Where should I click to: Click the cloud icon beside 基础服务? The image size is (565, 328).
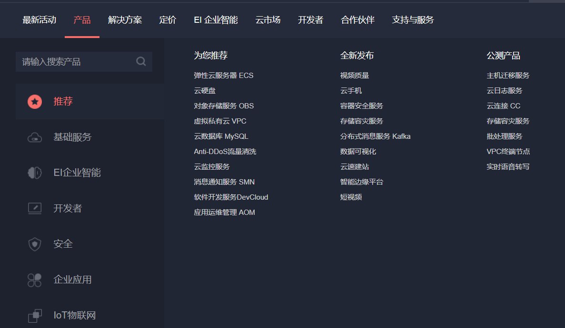[35, 137]
